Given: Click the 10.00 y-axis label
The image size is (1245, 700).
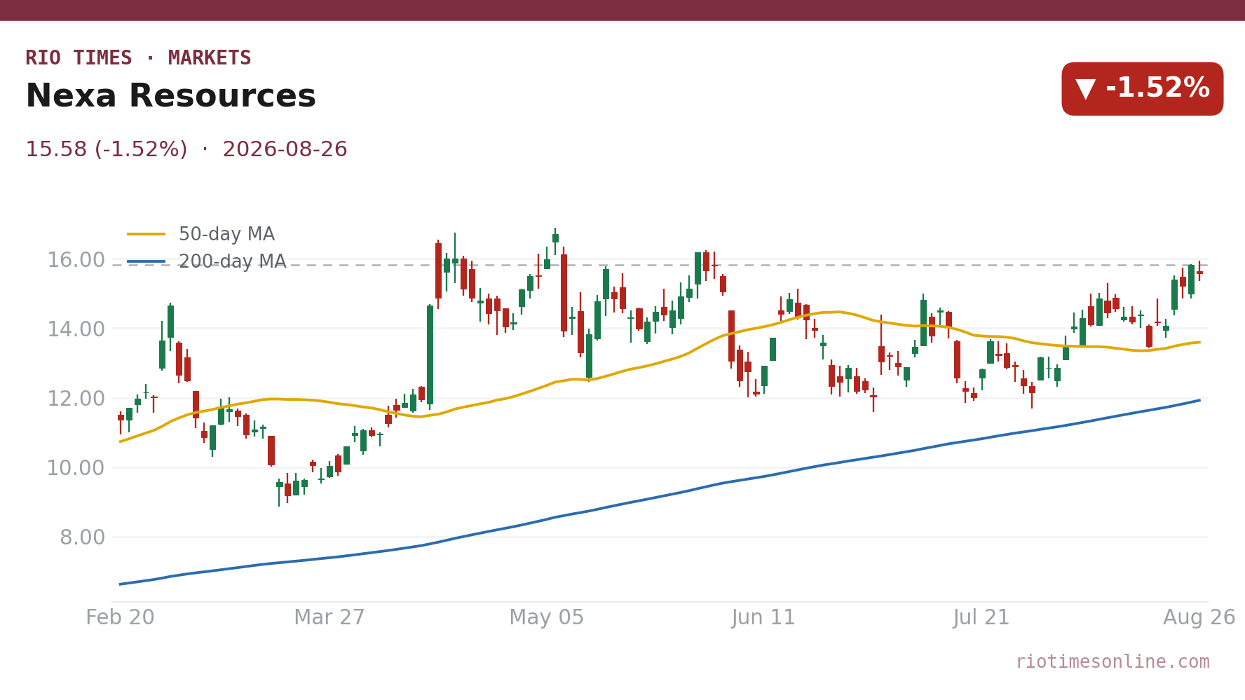Looking at the screenshot, I should (x=76, y=468).
